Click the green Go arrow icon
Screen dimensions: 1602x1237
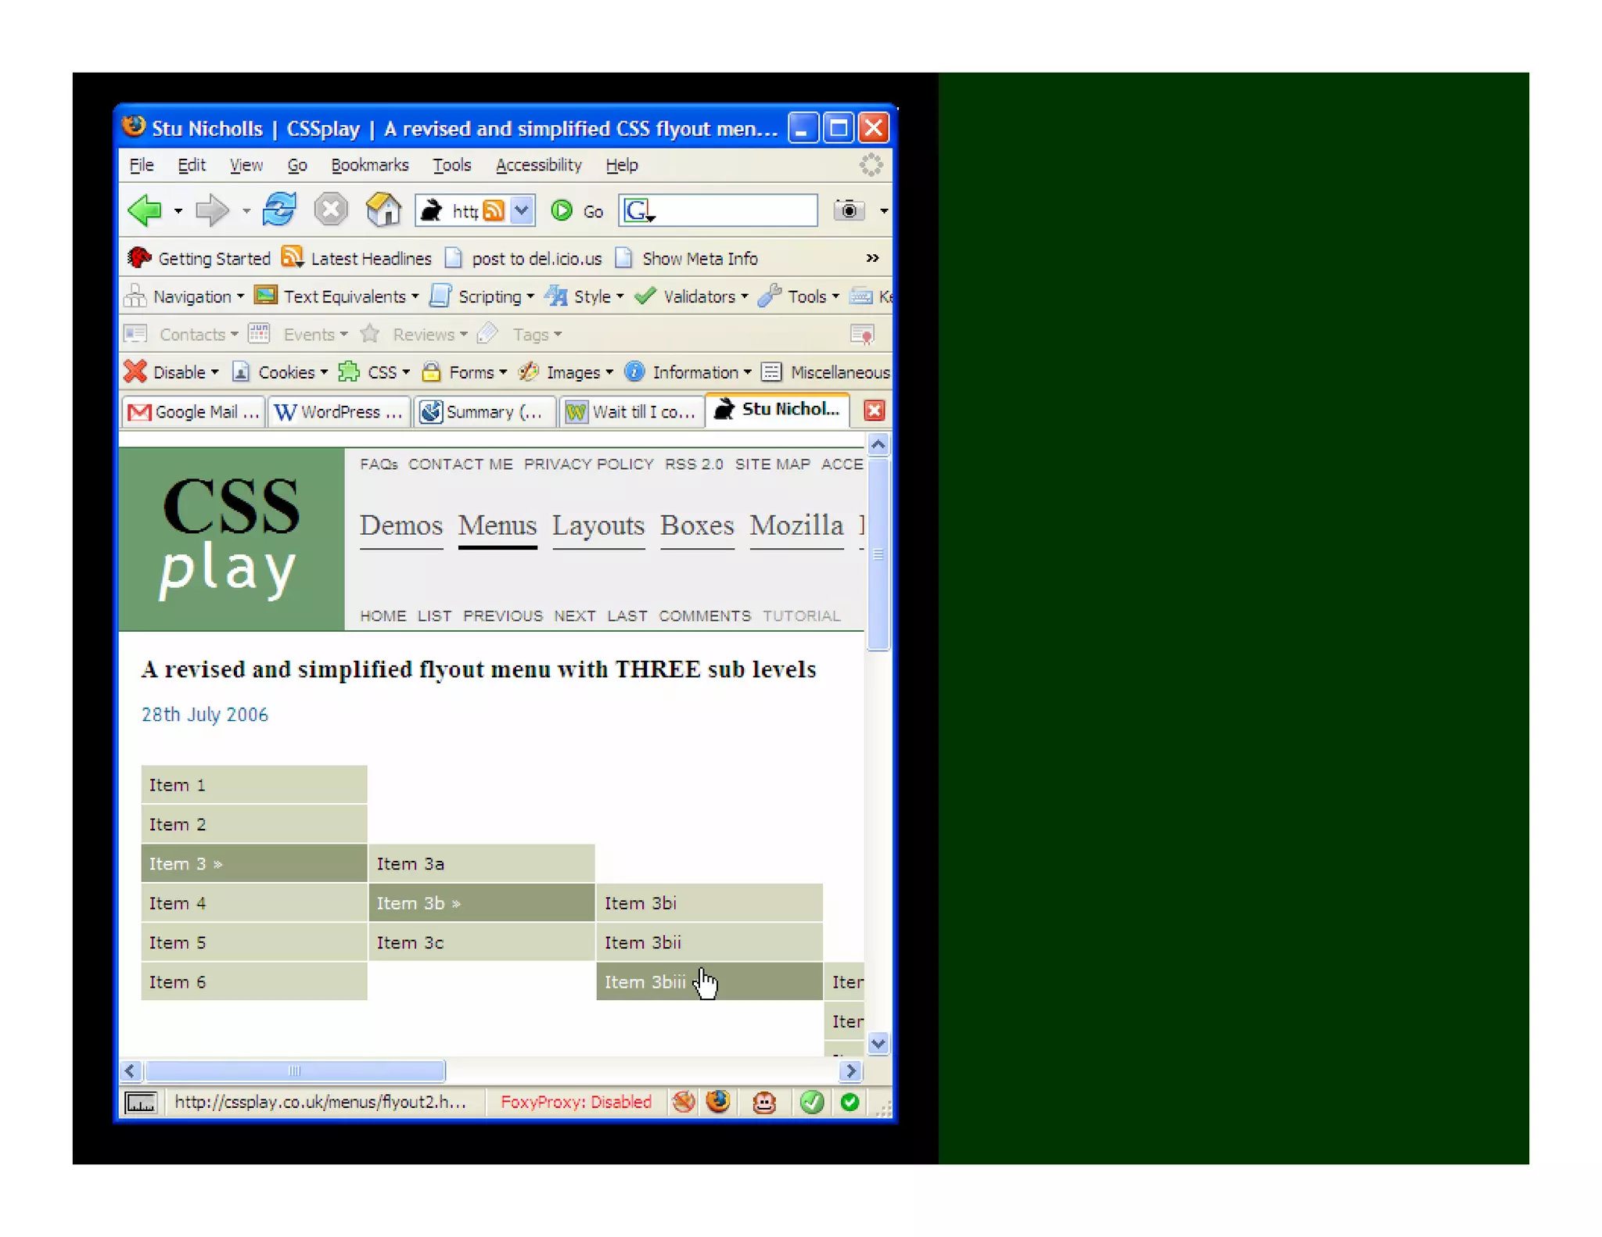click(562, 210)
